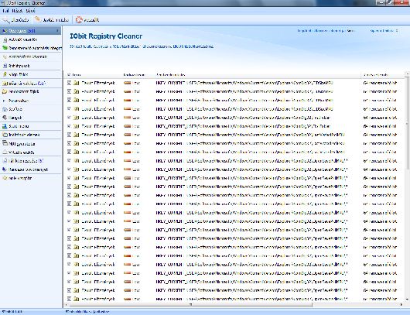The width and height of the screenshot is (410, 315).
Task: Uncheck the last visible result row's checkbox
Action: pyautogui.click(x=69, y=299)
